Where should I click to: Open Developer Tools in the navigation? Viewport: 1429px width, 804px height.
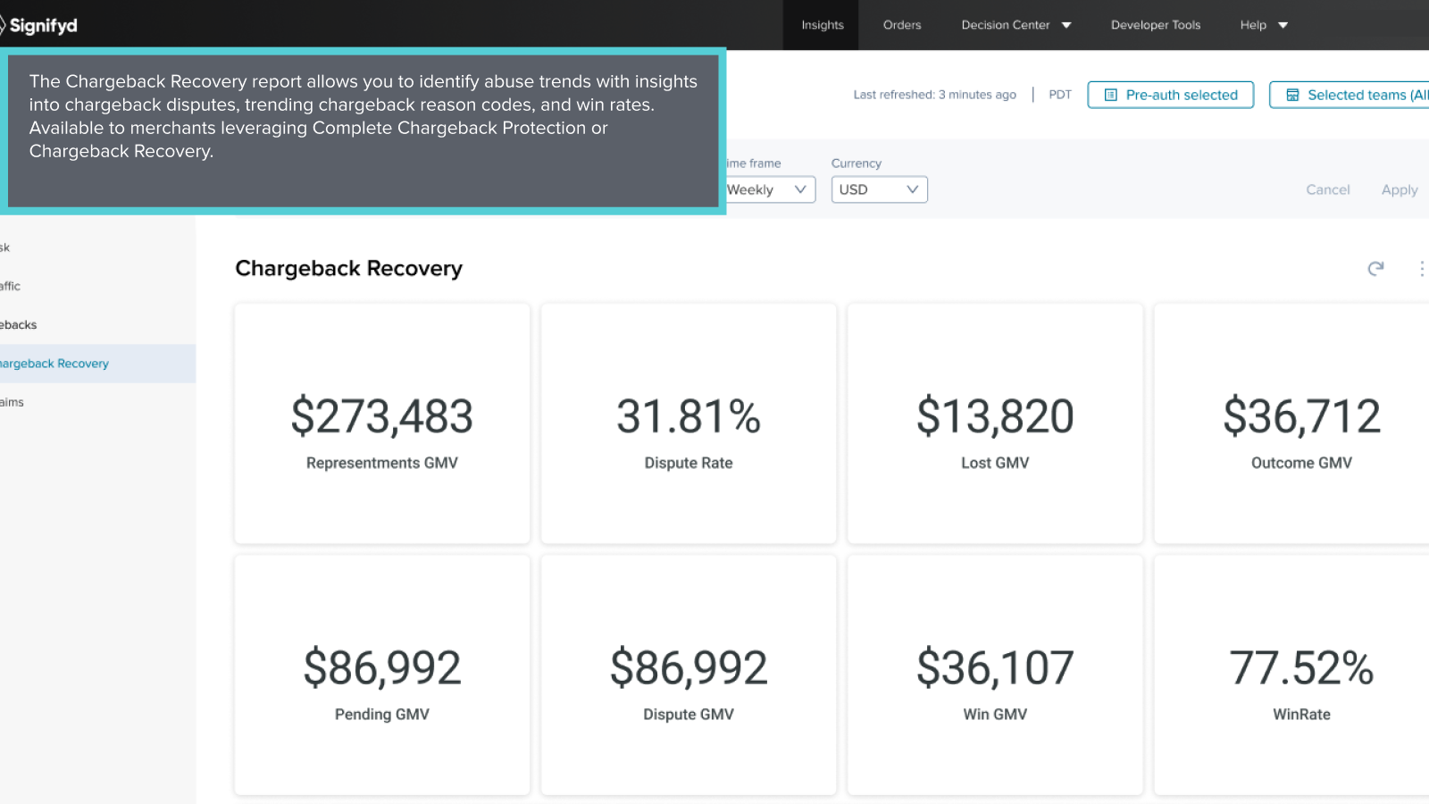click(x=1155, y=25)
